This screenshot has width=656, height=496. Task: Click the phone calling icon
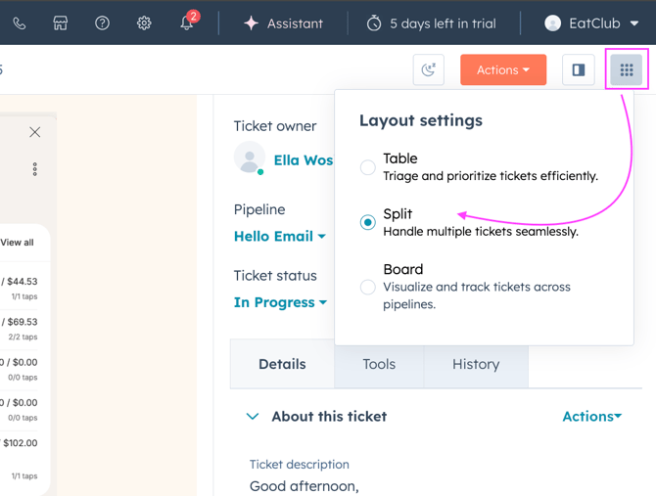tap(20, 23)
